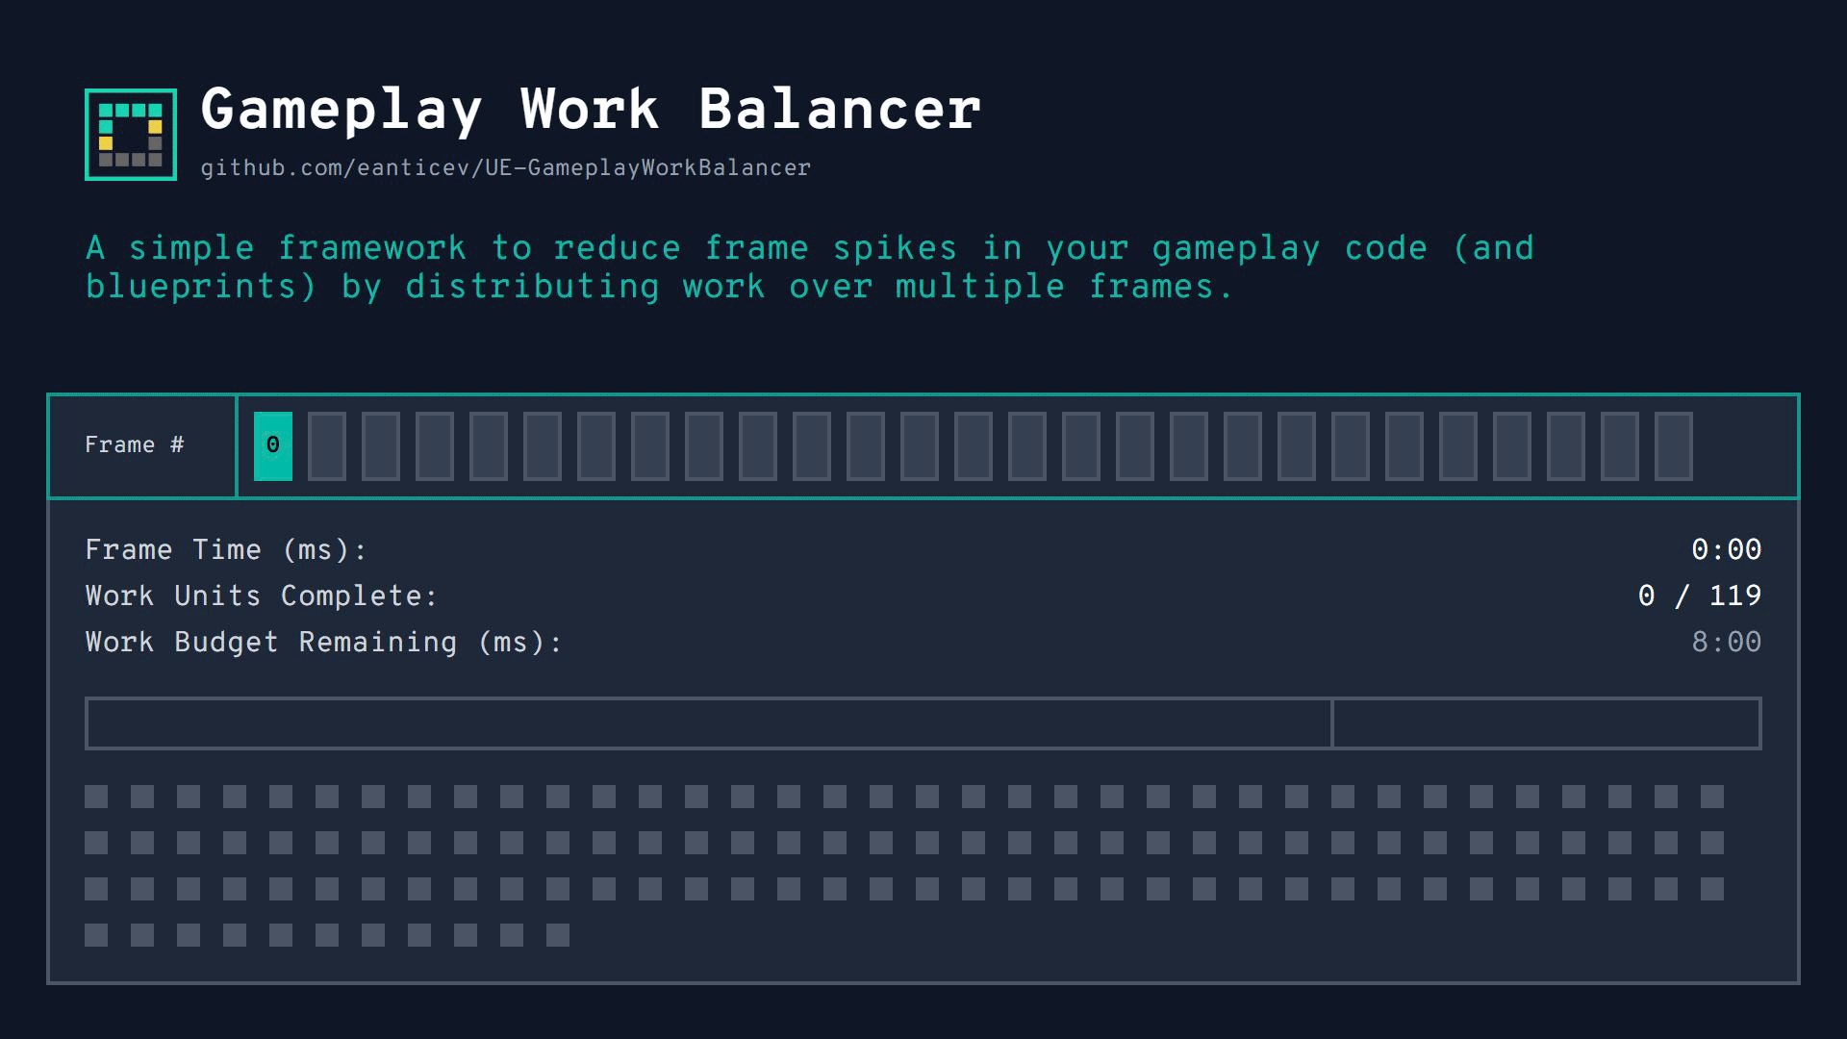Viewport: 1847px width, 1039px height.
Task: Click the Work Units Complete label
Action: [x=261, y=596]
